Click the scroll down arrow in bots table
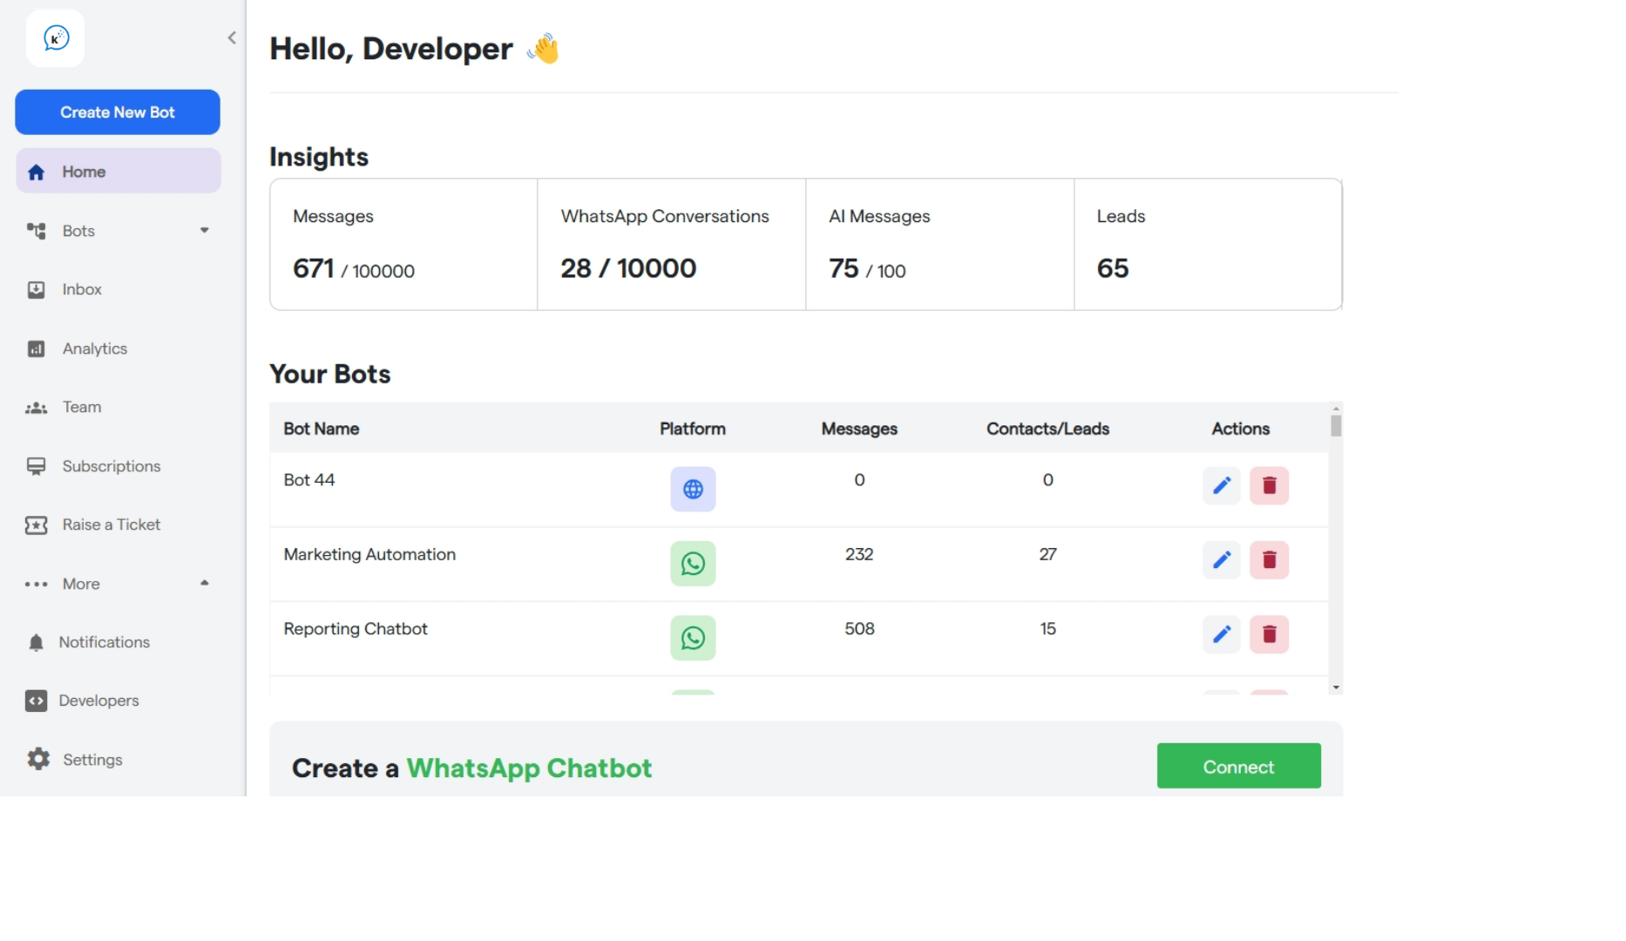The width and height of the screenshot is (1626, 941). (1336, 687)
